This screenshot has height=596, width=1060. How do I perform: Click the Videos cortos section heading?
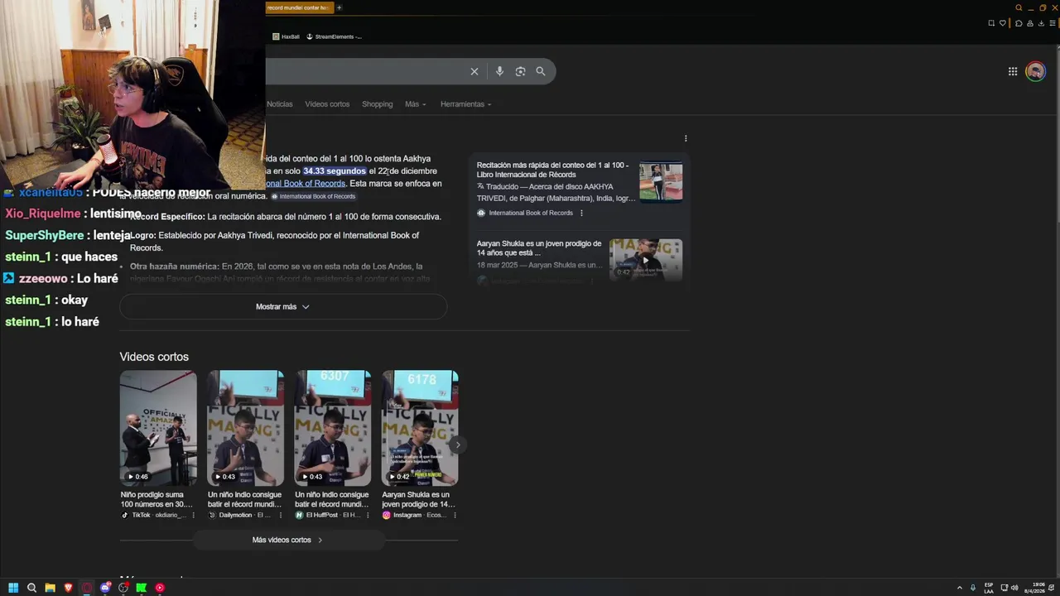pos(154,357)
